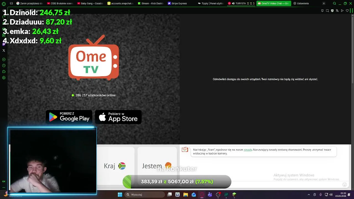Click the microphone tray icon
The image size is (354, 199).
[321, 195]
